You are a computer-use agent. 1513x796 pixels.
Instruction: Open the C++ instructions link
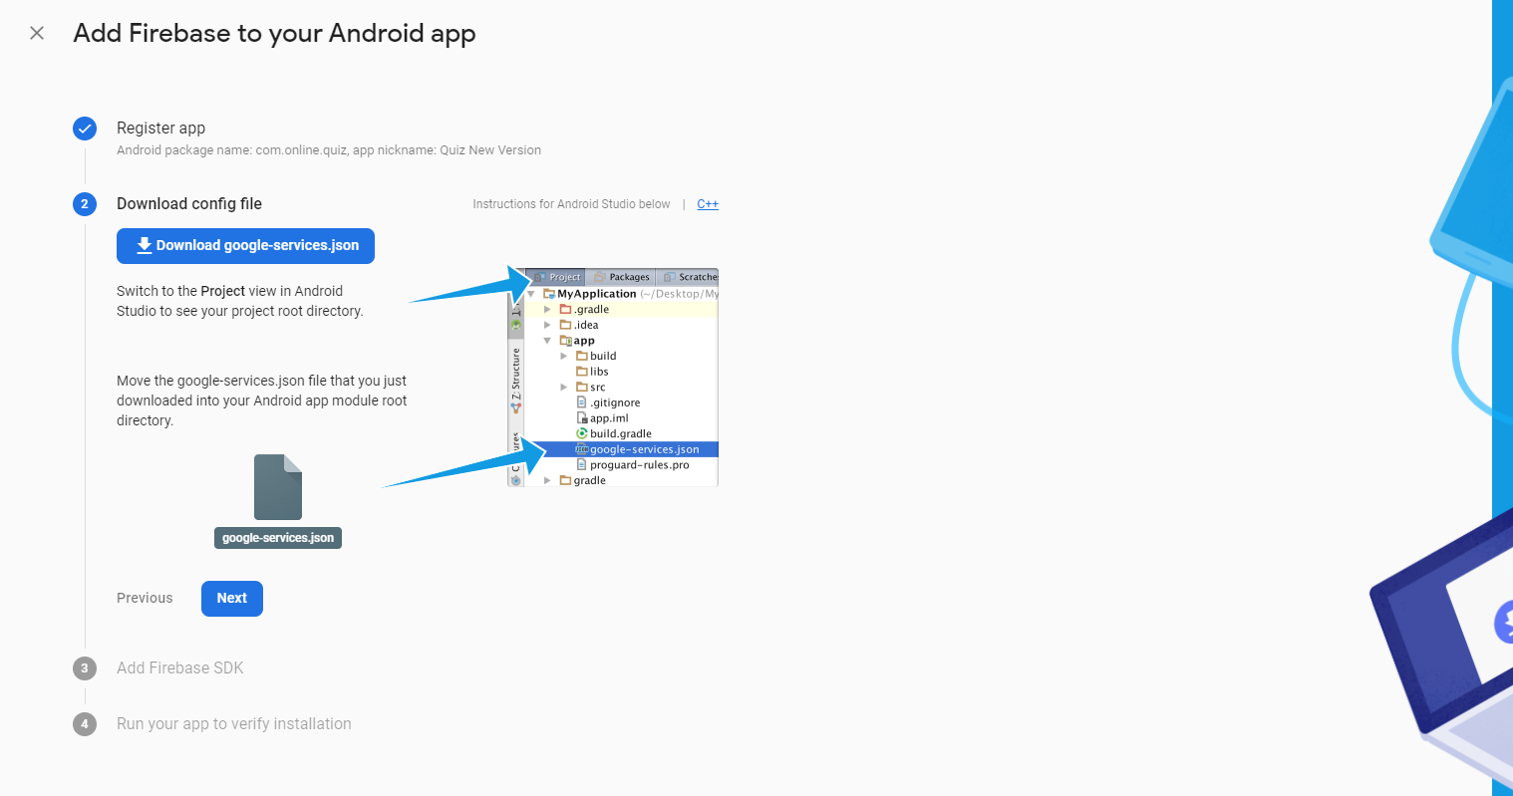coord(708,204)
